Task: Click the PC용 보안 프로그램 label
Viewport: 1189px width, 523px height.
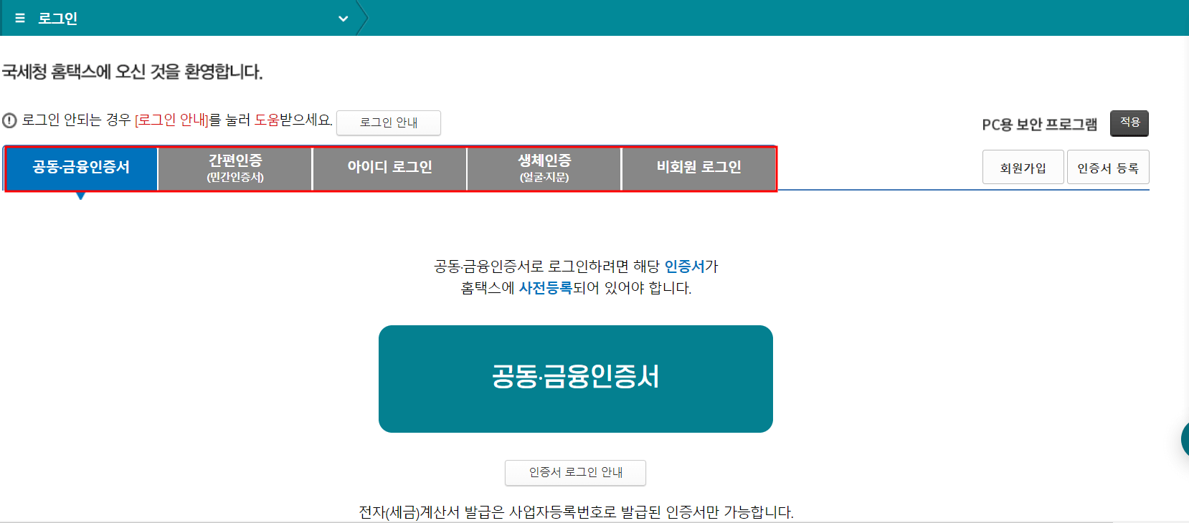Action: click(x=1039, y=125)
